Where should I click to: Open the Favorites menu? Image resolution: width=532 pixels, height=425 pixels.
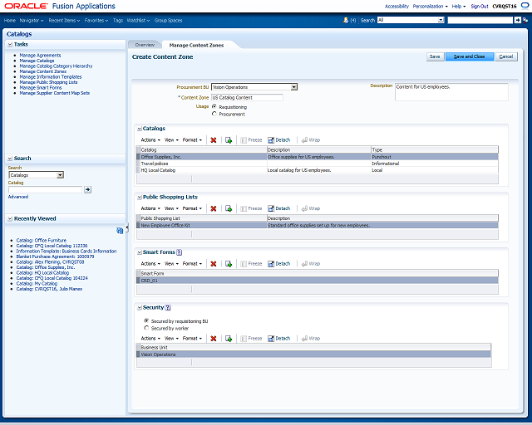[96, 20]
